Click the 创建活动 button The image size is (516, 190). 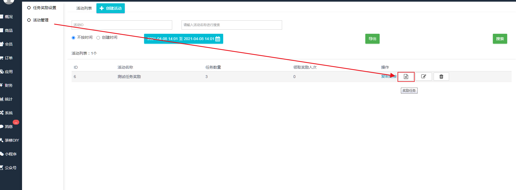(110, 8)
